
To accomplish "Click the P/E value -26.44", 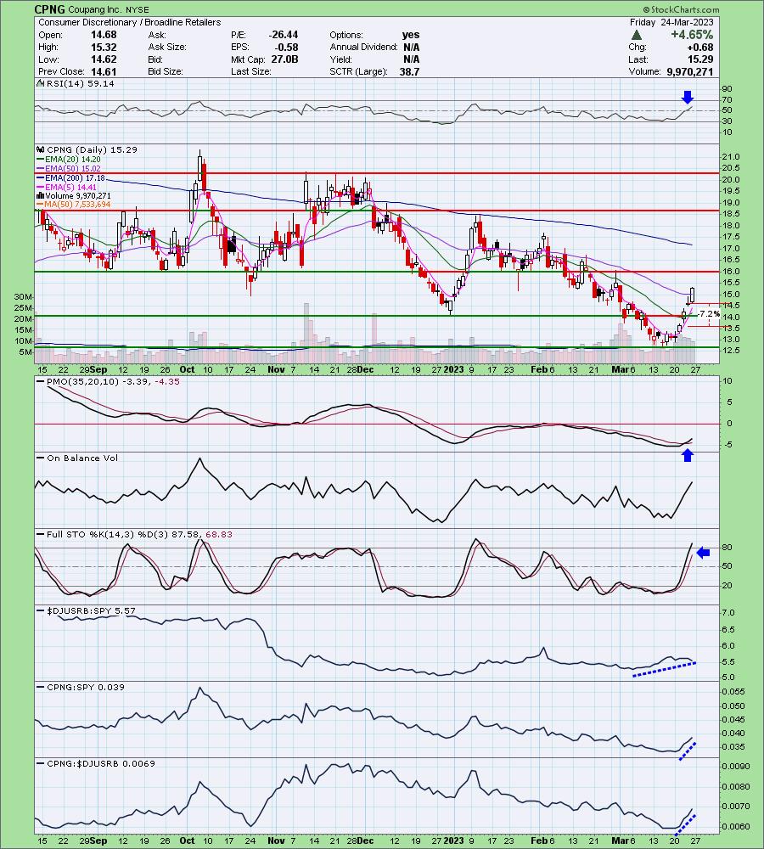I will tap(284, 35).
